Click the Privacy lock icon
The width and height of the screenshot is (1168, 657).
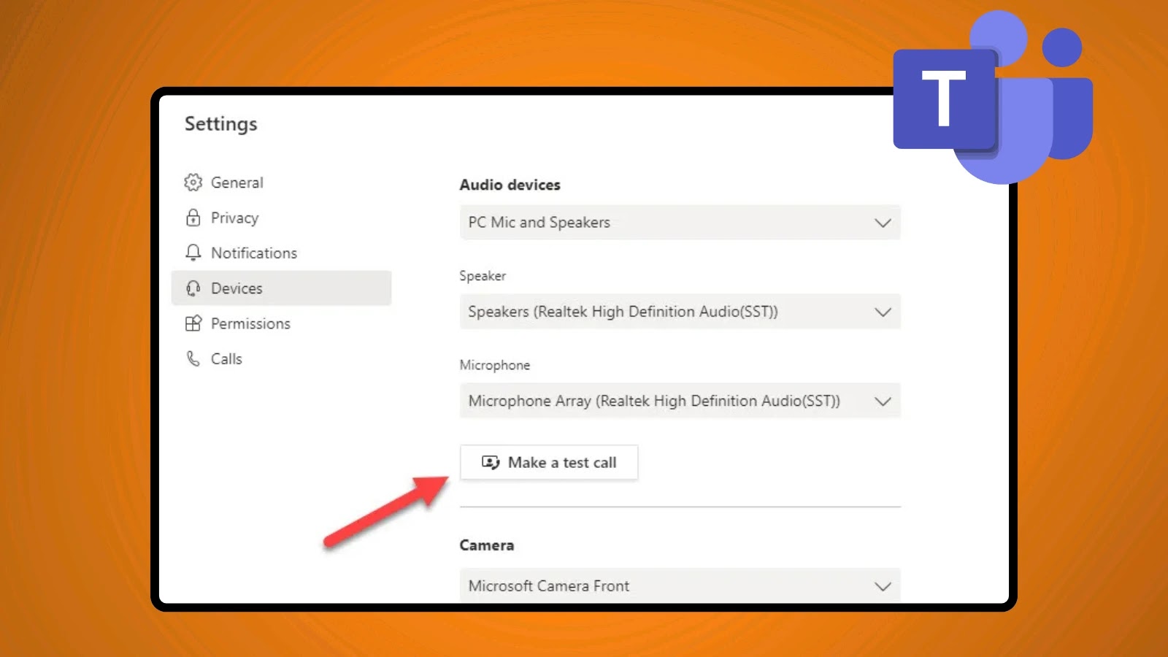193,218
